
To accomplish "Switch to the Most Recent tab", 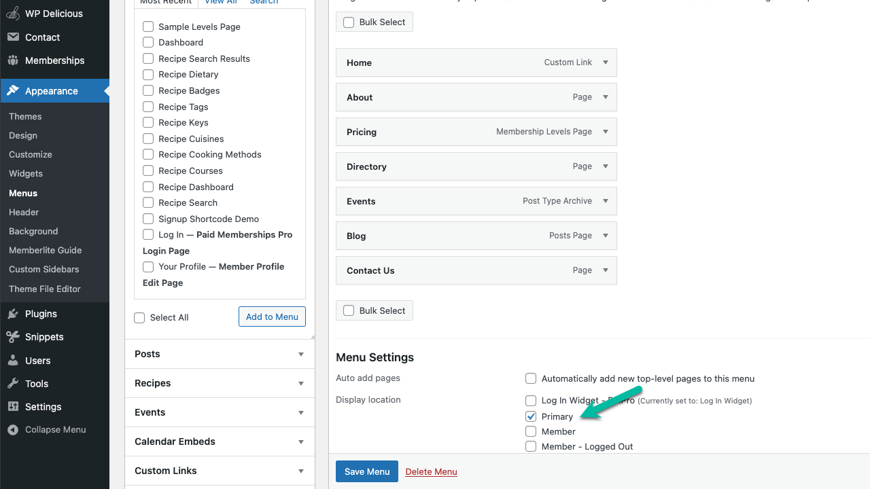I will (x=167, y=2).
